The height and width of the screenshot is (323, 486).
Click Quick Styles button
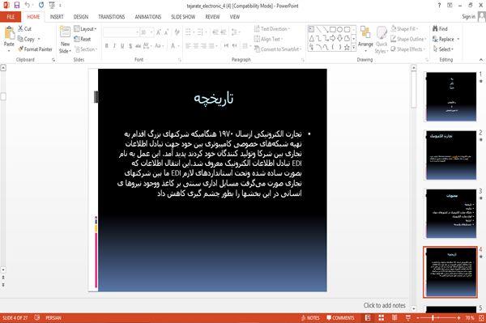(x=382, y=40)
